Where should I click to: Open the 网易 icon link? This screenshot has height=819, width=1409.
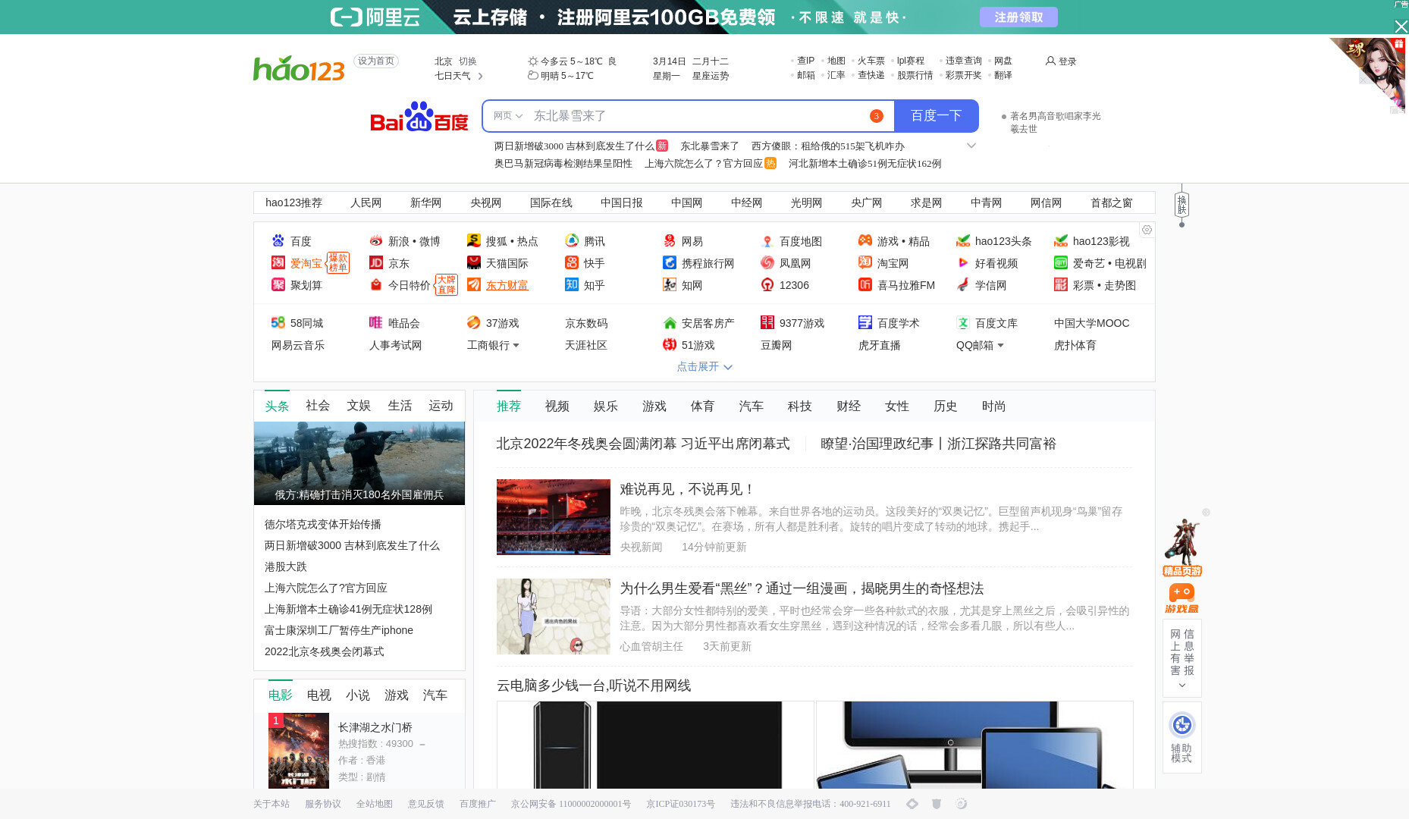(x=670, y=241)
